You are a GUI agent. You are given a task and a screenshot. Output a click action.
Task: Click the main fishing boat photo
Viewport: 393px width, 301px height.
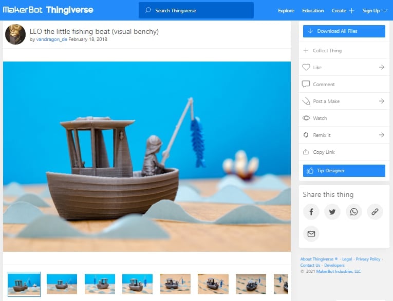[147, 156]
